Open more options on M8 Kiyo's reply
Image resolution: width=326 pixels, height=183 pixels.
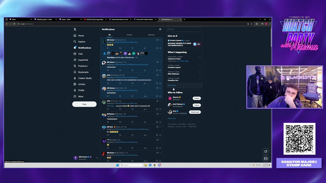coord(160,127)
